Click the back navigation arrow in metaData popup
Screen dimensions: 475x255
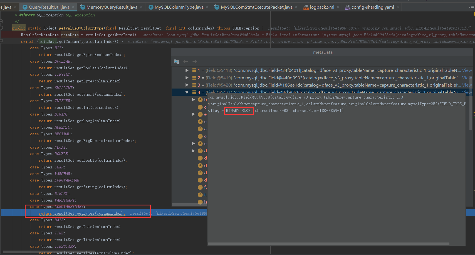[186, 62]
